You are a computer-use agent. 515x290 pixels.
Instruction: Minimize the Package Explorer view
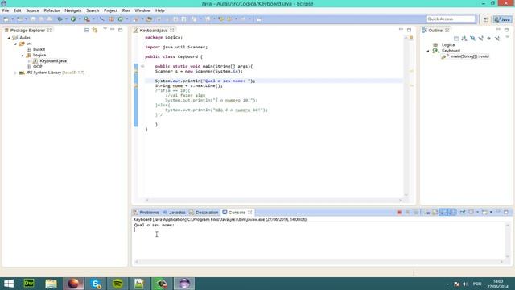[113, 30]
